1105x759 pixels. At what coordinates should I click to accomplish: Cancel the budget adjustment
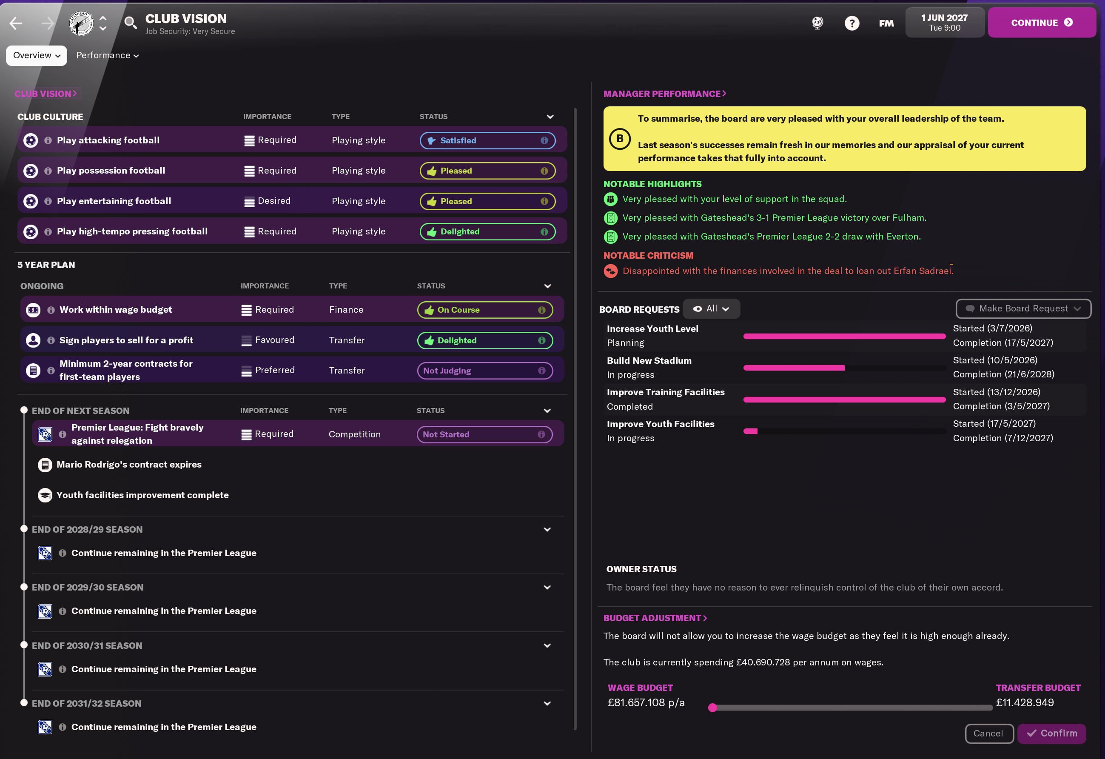[989, 734]
